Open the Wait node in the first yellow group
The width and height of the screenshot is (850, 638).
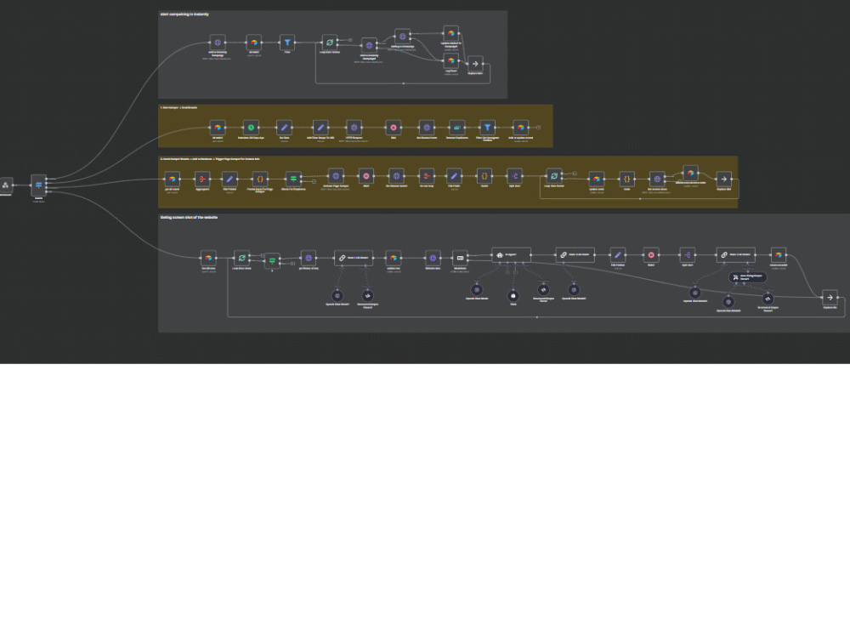(x=394, y=128)
